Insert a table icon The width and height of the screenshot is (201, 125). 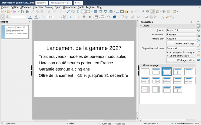(111, 11)
